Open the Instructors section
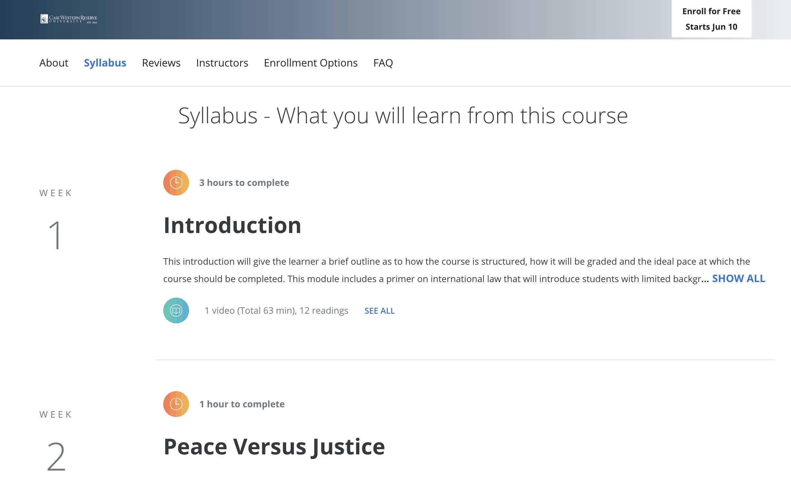The image size is (791, 477). click(222, 63)
